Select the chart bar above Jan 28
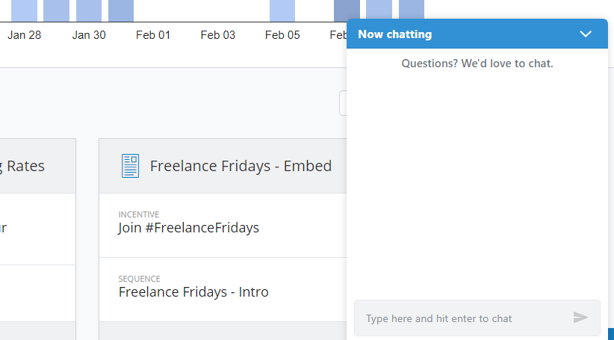 pyautogui.click(x=25, y=10)
